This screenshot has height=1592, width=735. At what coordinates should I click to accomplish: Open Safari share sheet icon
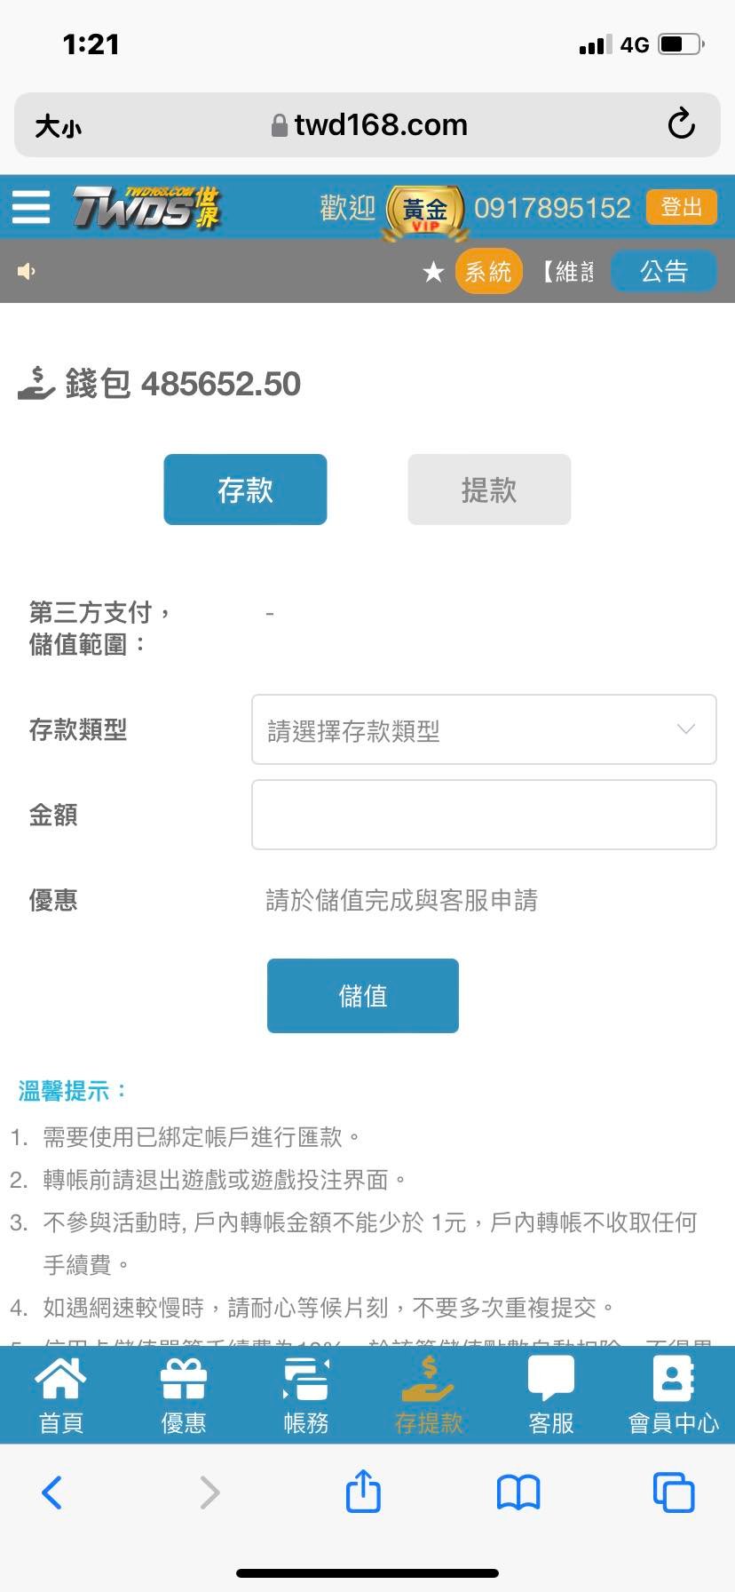pos(363,1491)
